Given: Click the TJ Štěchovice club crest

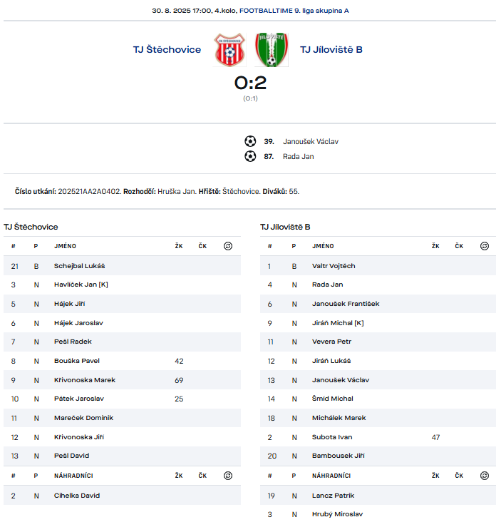Looking at the screenshot, I should point(229,50).
